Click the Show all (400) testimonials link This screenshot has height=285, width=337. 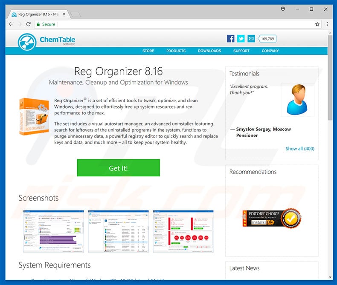300,149
